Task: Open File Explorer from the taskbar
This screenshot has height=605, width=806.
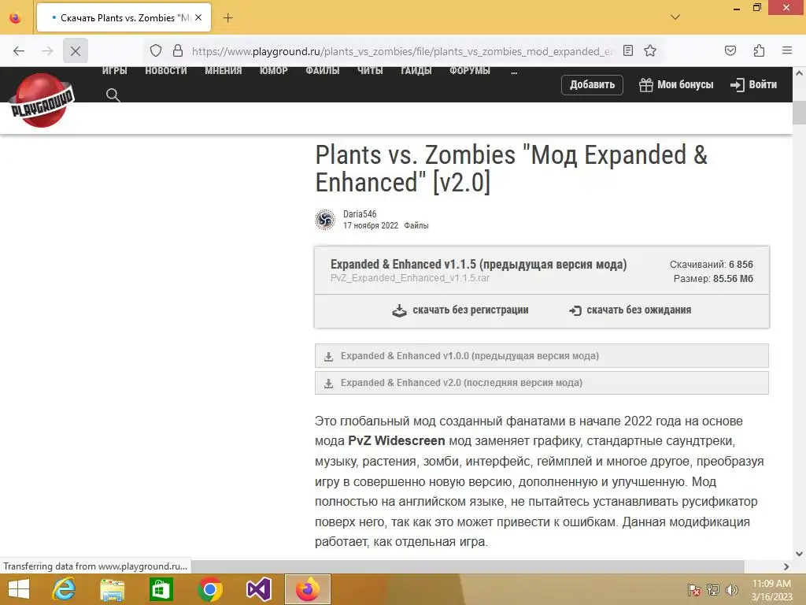Action: click(112, 589)
